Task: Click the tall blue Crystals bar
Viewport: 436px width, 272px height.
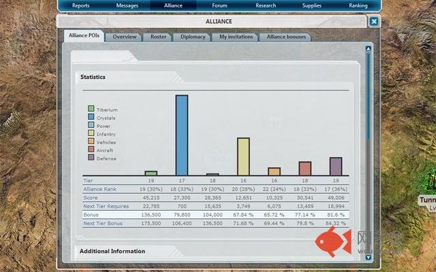Action: click(x=182, y=135)
